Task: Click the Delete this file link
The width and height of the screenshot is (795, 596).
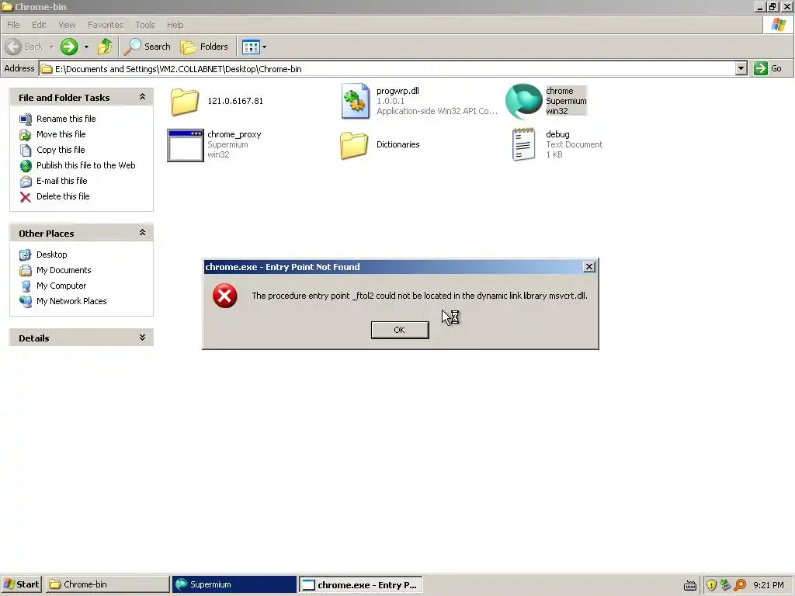Action: [x=63, y=196]
